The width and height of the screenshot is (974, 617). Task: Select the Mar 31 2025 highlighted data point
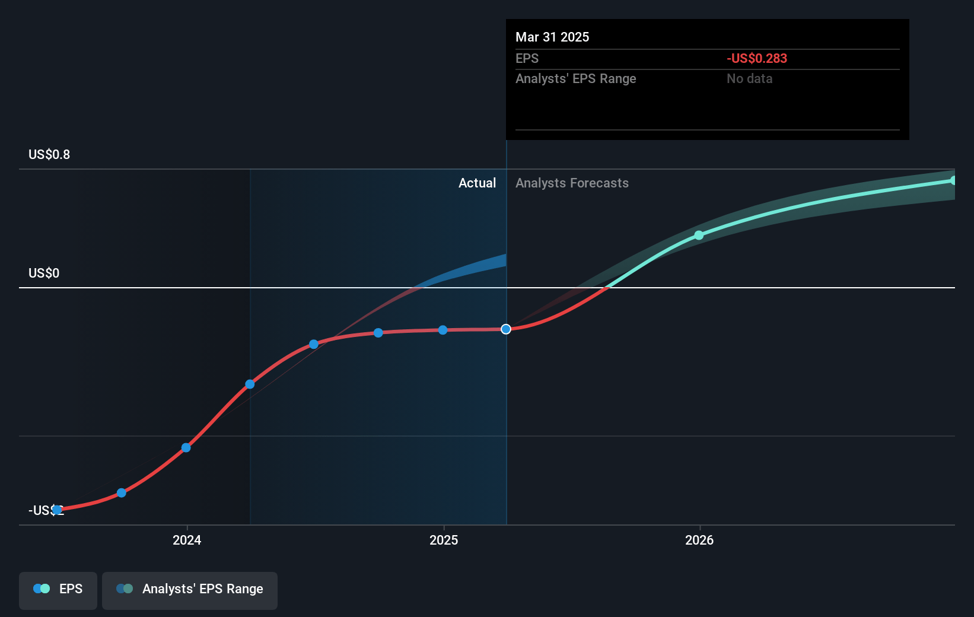pyautogui.click(x=506, y=329)
